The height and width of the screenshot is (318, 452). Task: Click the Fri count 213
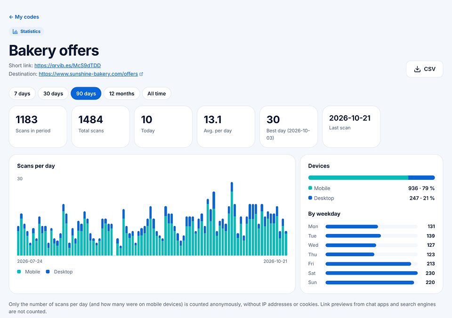(x=431, y=264)
